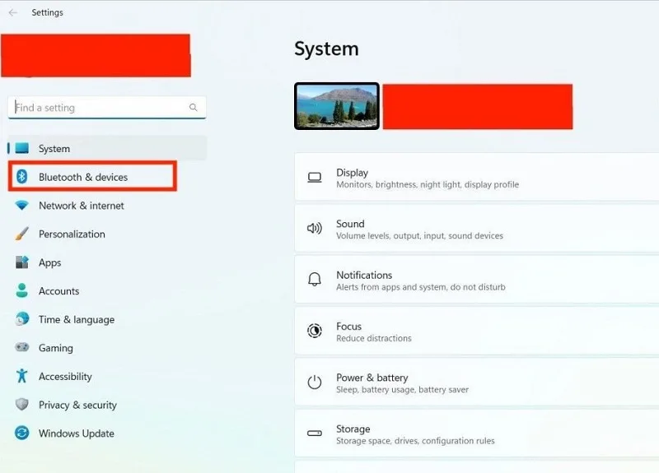Go to Windows Update
This screenshot has width=659, height=473.
(107, 434)
